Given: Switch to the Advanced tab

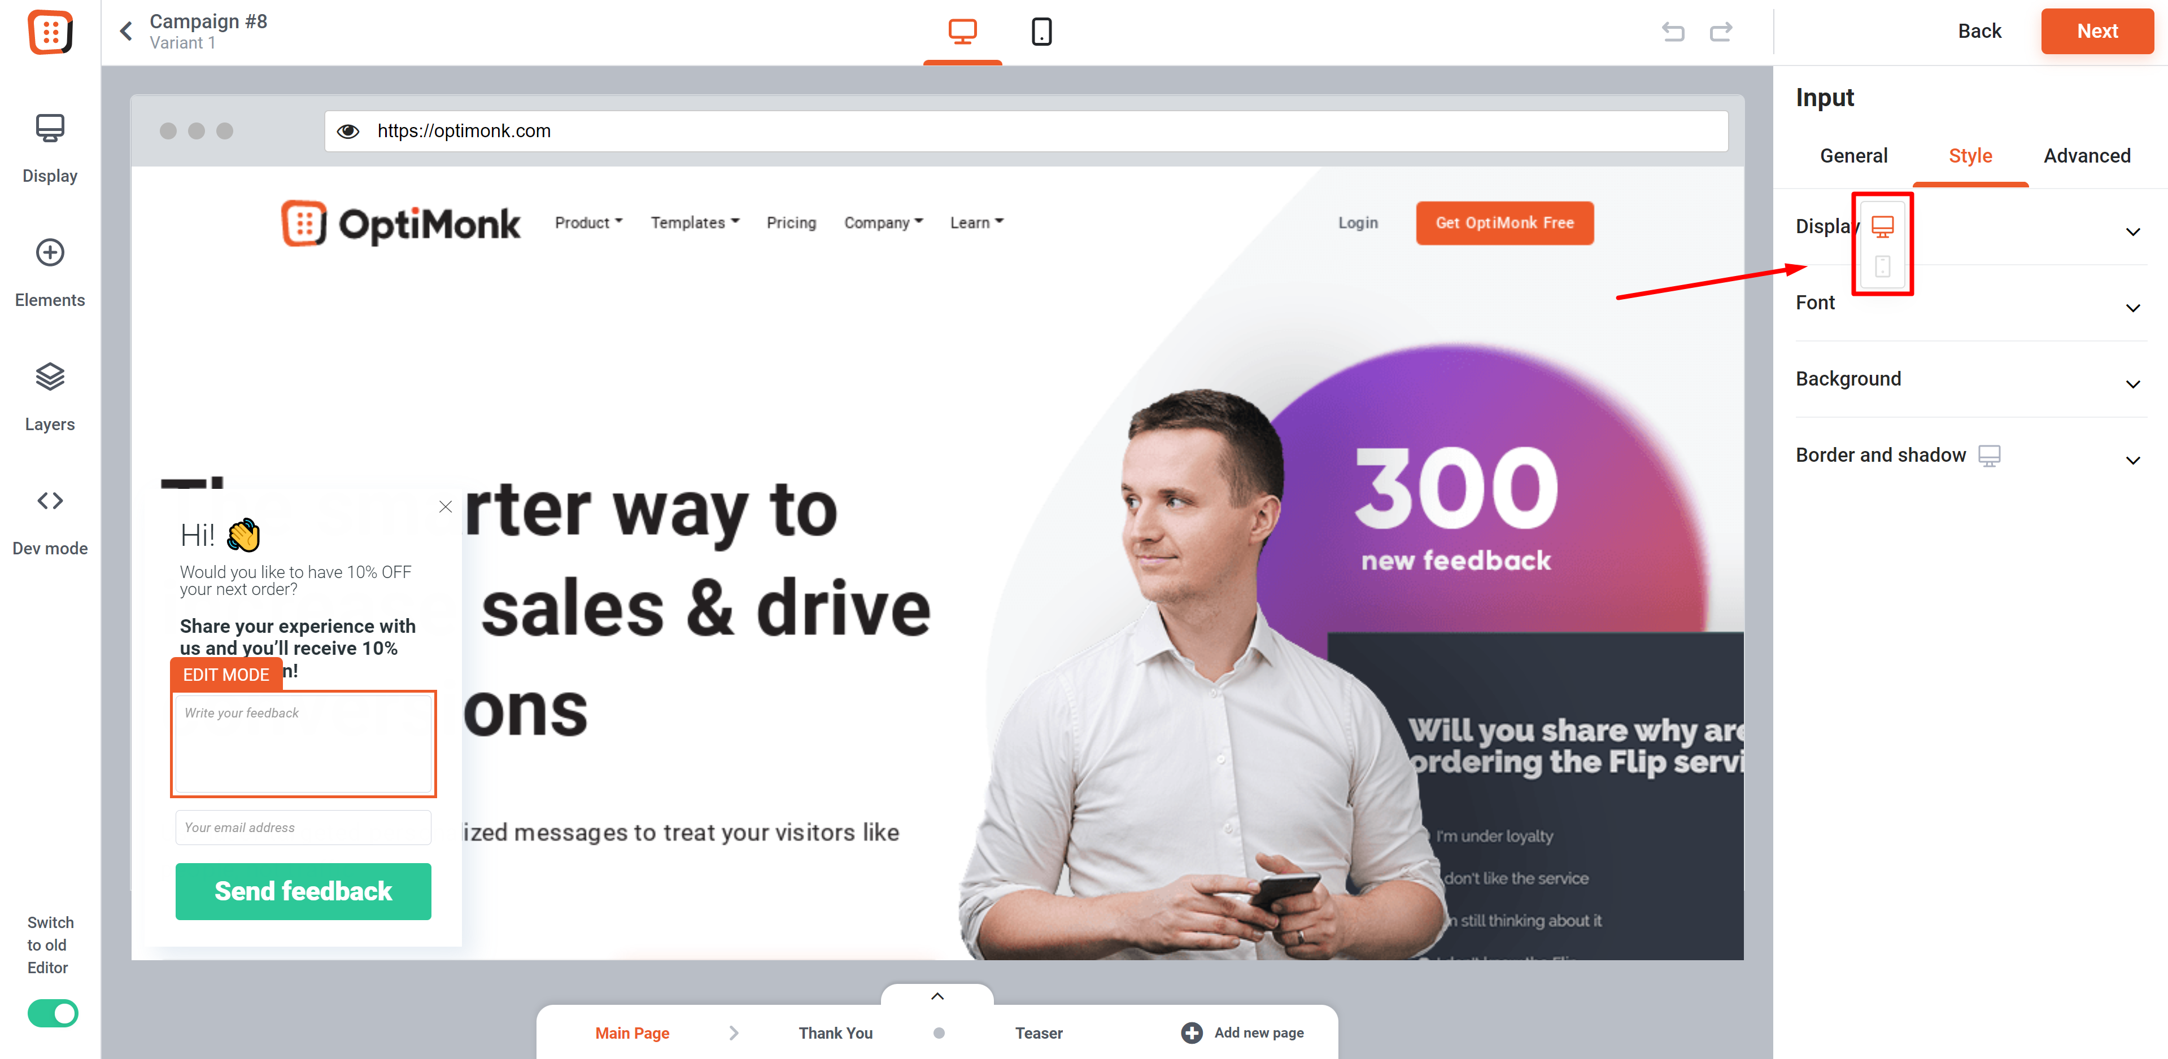Looking at the screenshot, I should coord(2086,156).
